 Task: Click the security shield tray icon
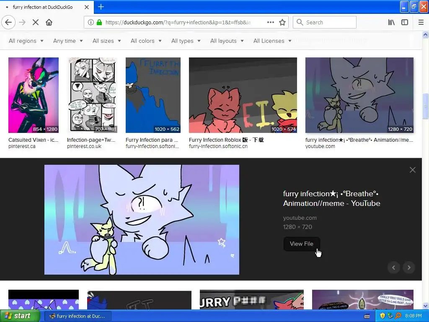coord(382,316)
